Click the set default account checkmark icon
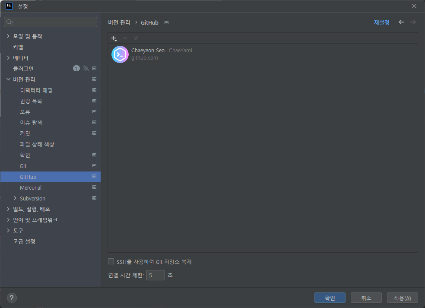This screenshot has width=425, height=308. tap(136, 38)
